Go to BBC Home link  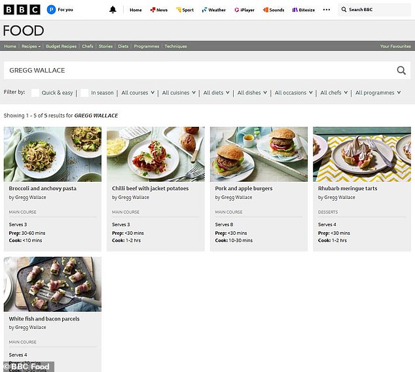pos(135,10)
